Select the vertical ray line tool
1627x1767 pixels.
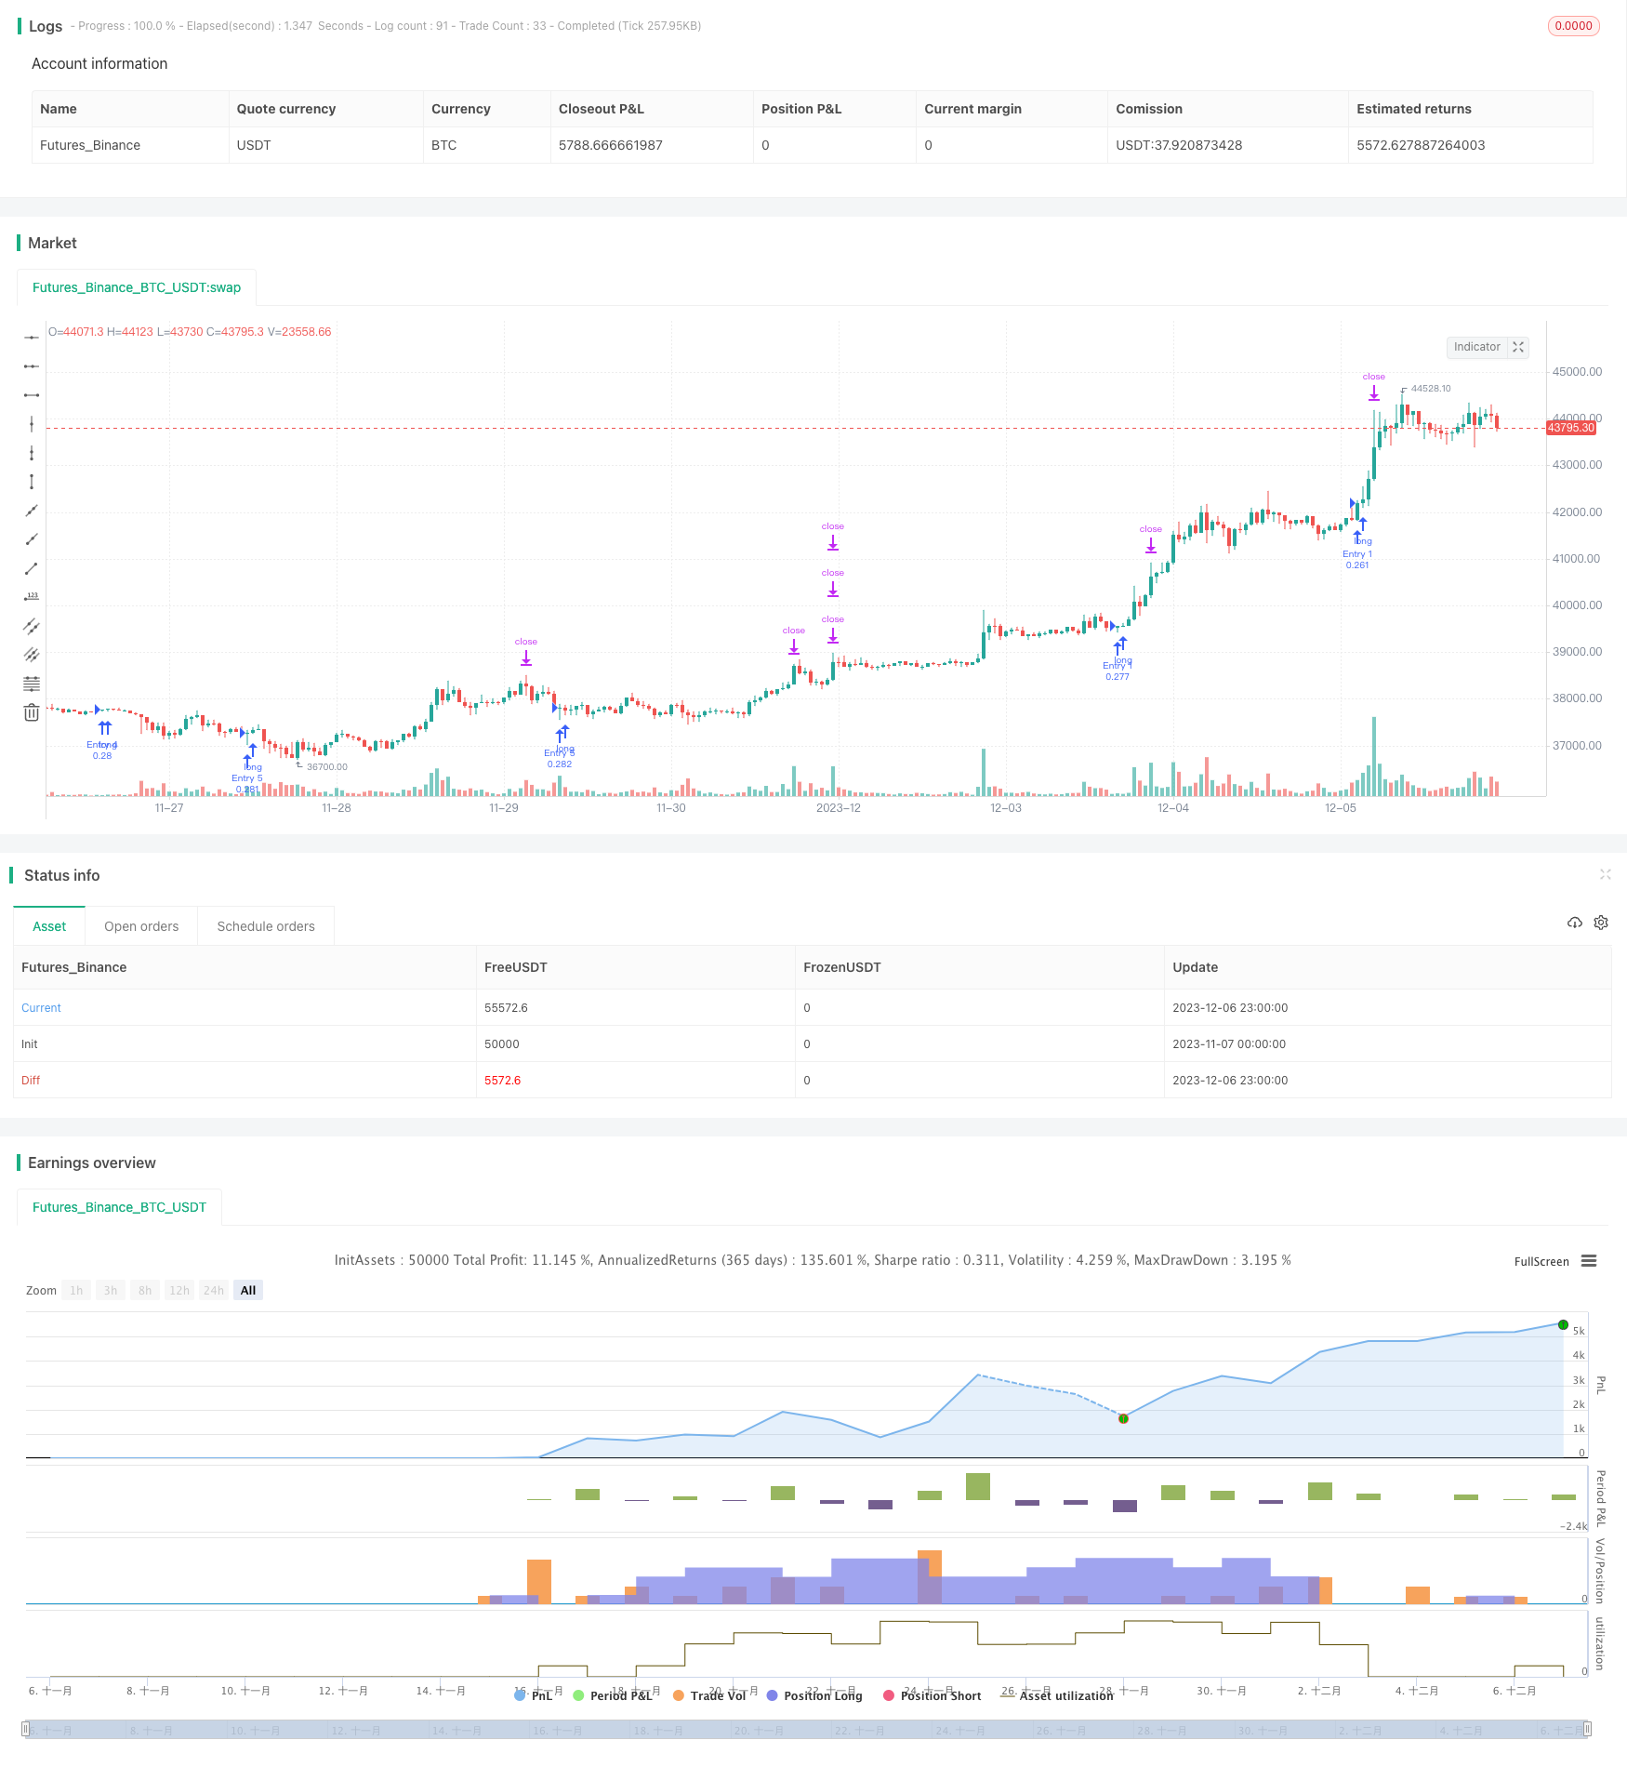tap(32, 453)
